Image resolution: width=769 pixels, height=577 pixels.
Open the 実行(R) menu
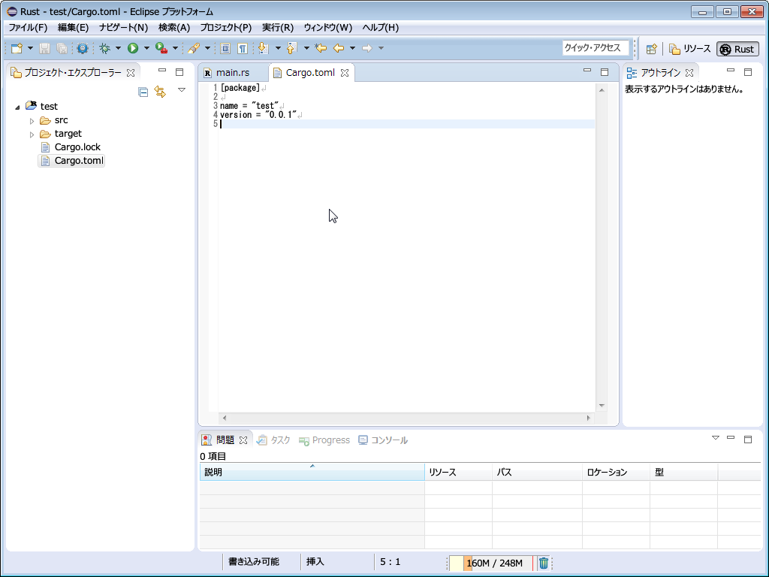278,28
